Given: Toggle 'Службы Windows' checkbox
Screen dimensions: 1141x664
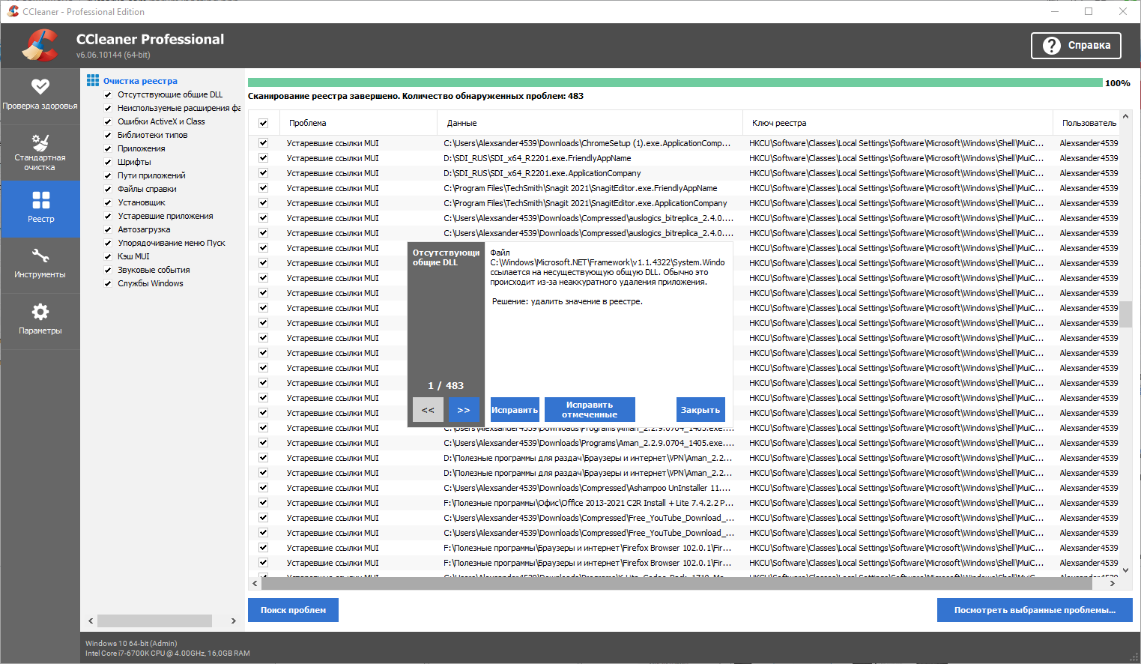Looking at the screenshot, I should pos(108,283).
